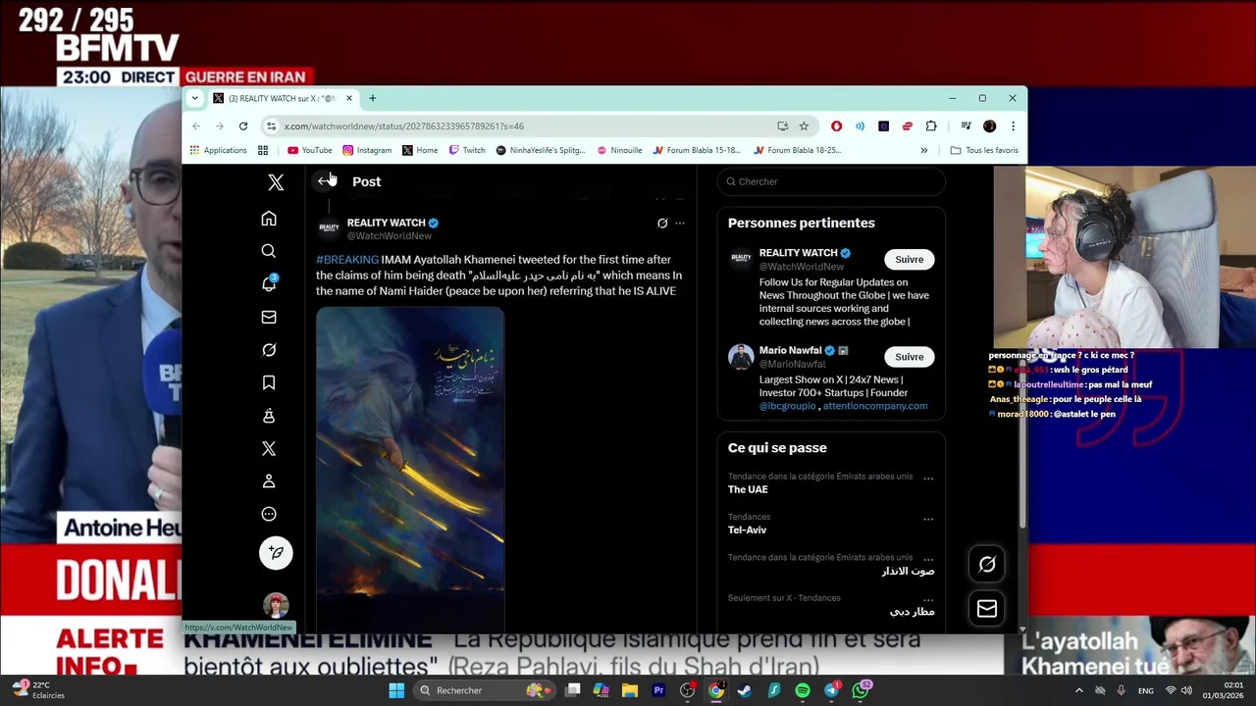1256x706 pixels.
Task: Open account avatar at sidebar bottom
Action: 276,605
